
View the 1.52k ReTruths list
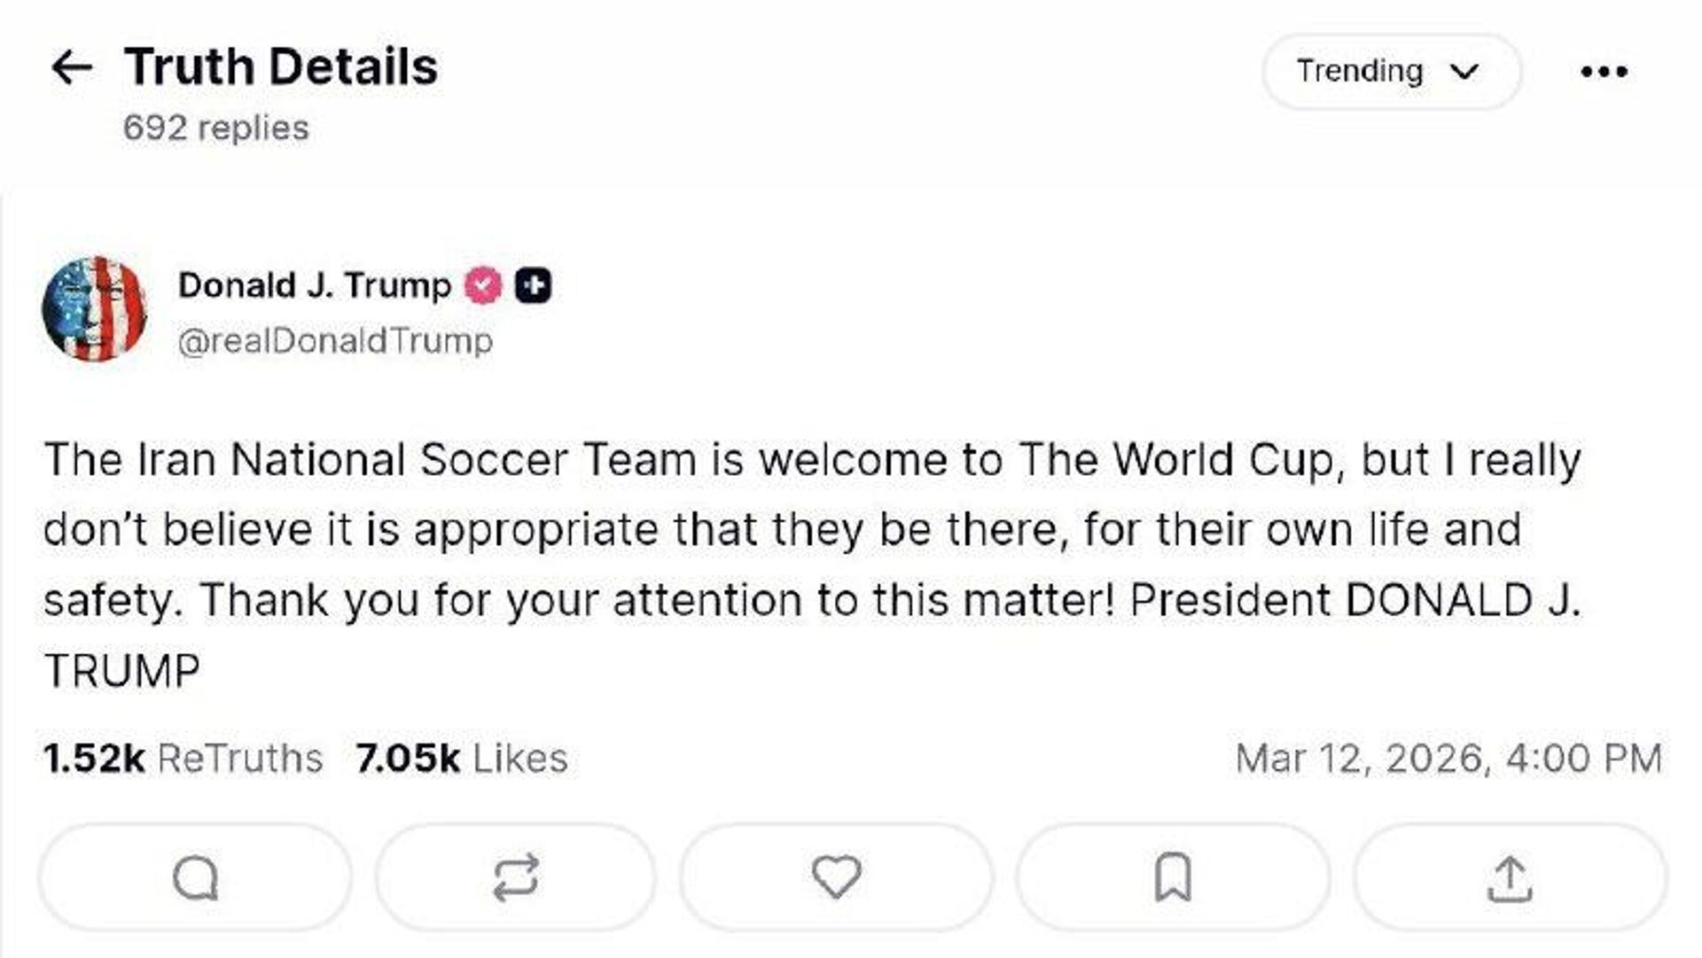coord(183,759)
